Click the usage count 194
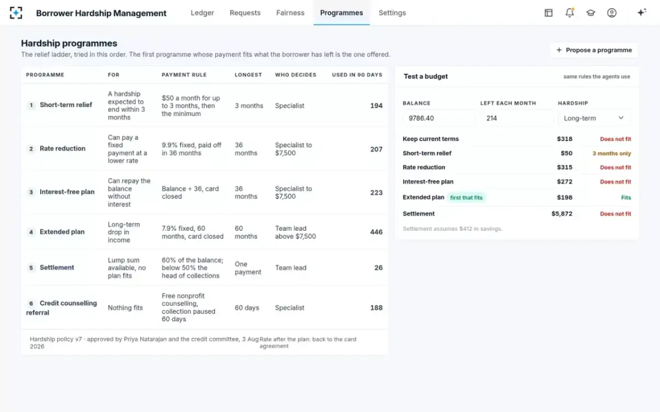This screenshot has height=412, width=660. point(376,105)
